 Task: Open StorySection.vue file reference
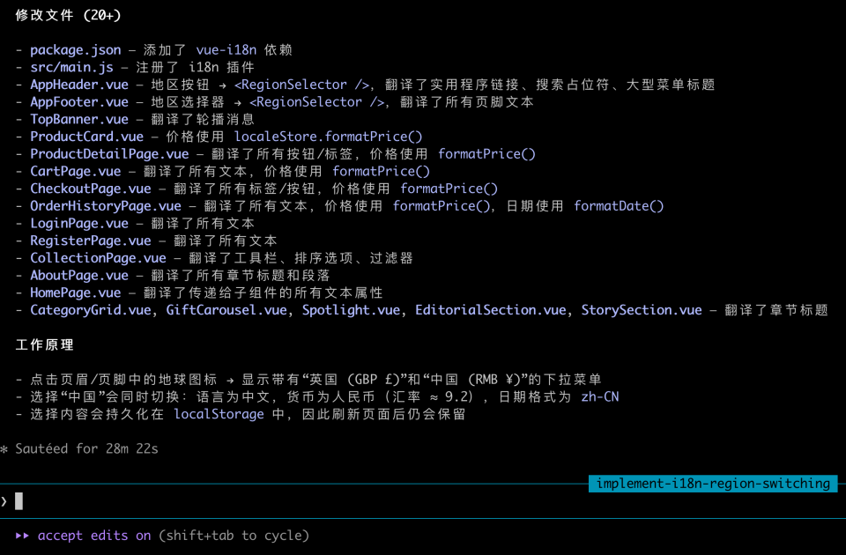coord(642,310)
